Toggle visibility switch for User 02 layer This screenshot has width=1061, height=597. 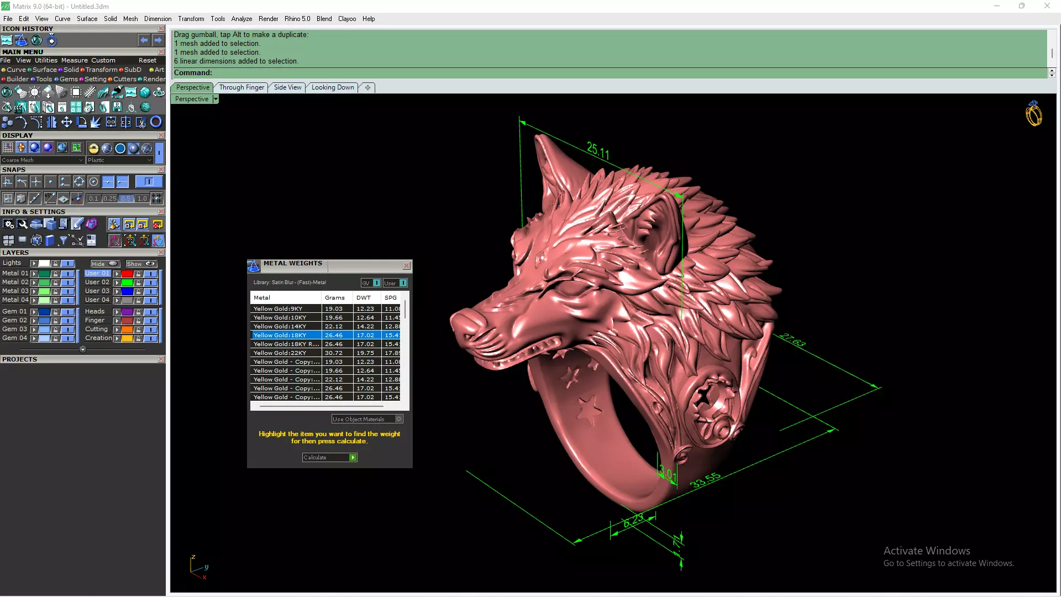[x=150, y=282]
